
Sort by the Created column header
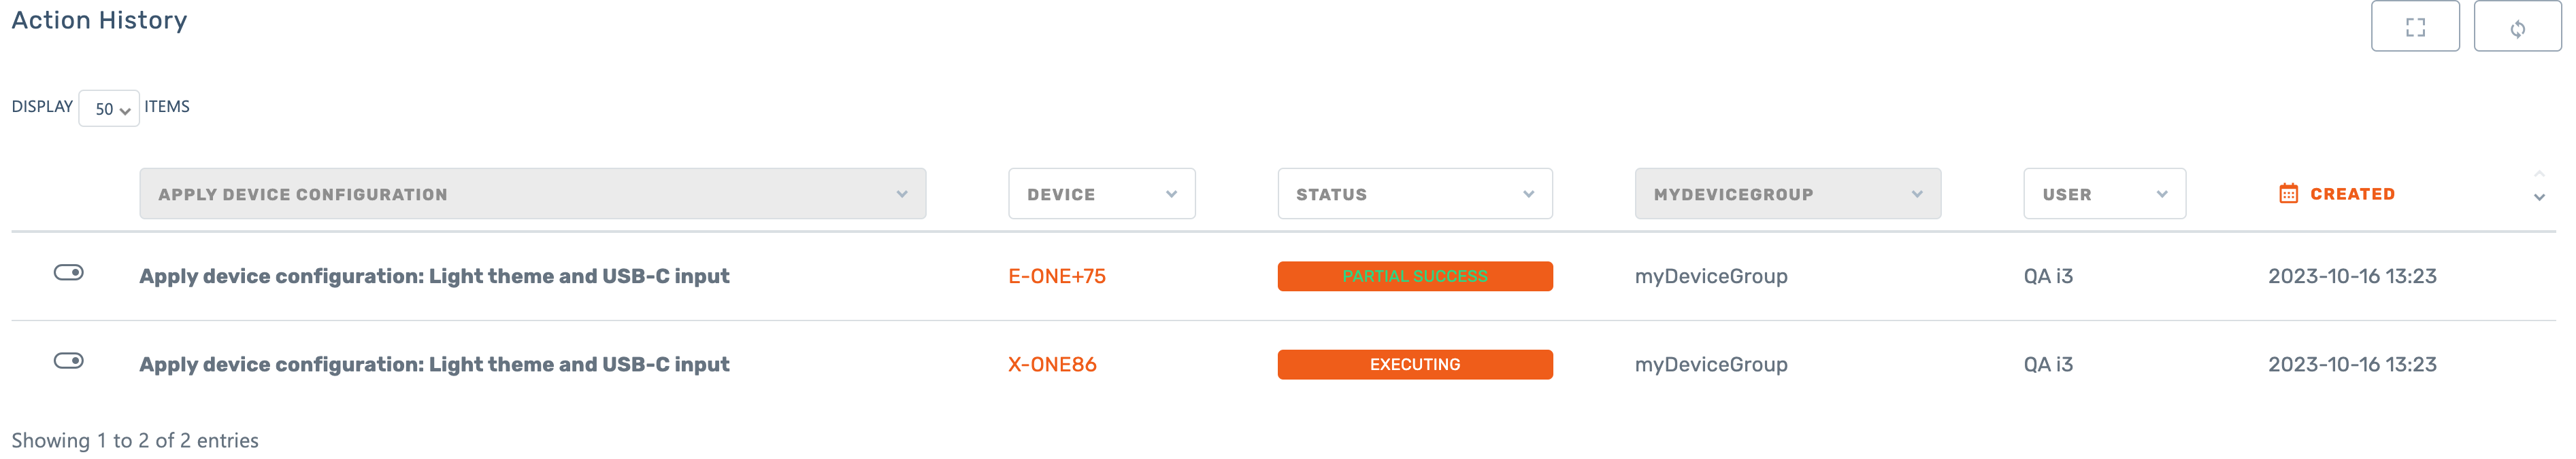[2351, 194]
